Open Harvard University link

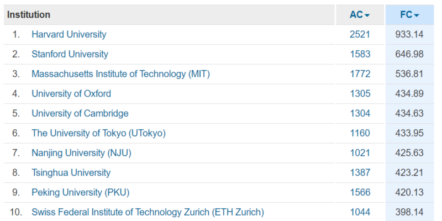click(69, 34)
